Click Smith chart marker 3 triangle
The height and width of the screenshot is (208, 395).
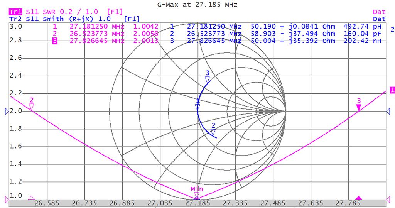point(208,79)
